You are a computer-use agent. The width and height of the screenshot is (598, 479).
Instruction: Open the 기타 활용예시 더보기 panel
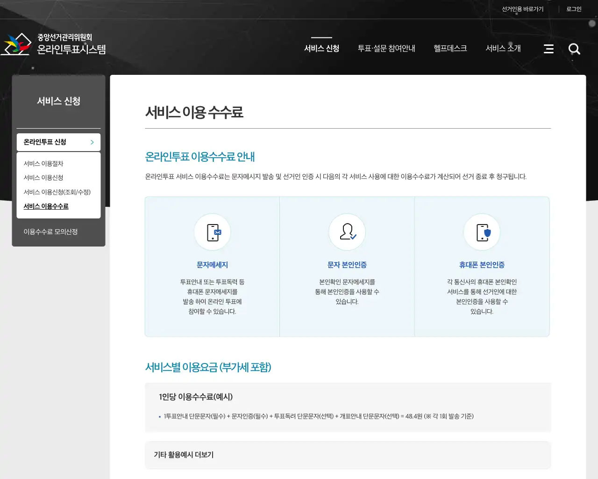[x=182, y=455]
